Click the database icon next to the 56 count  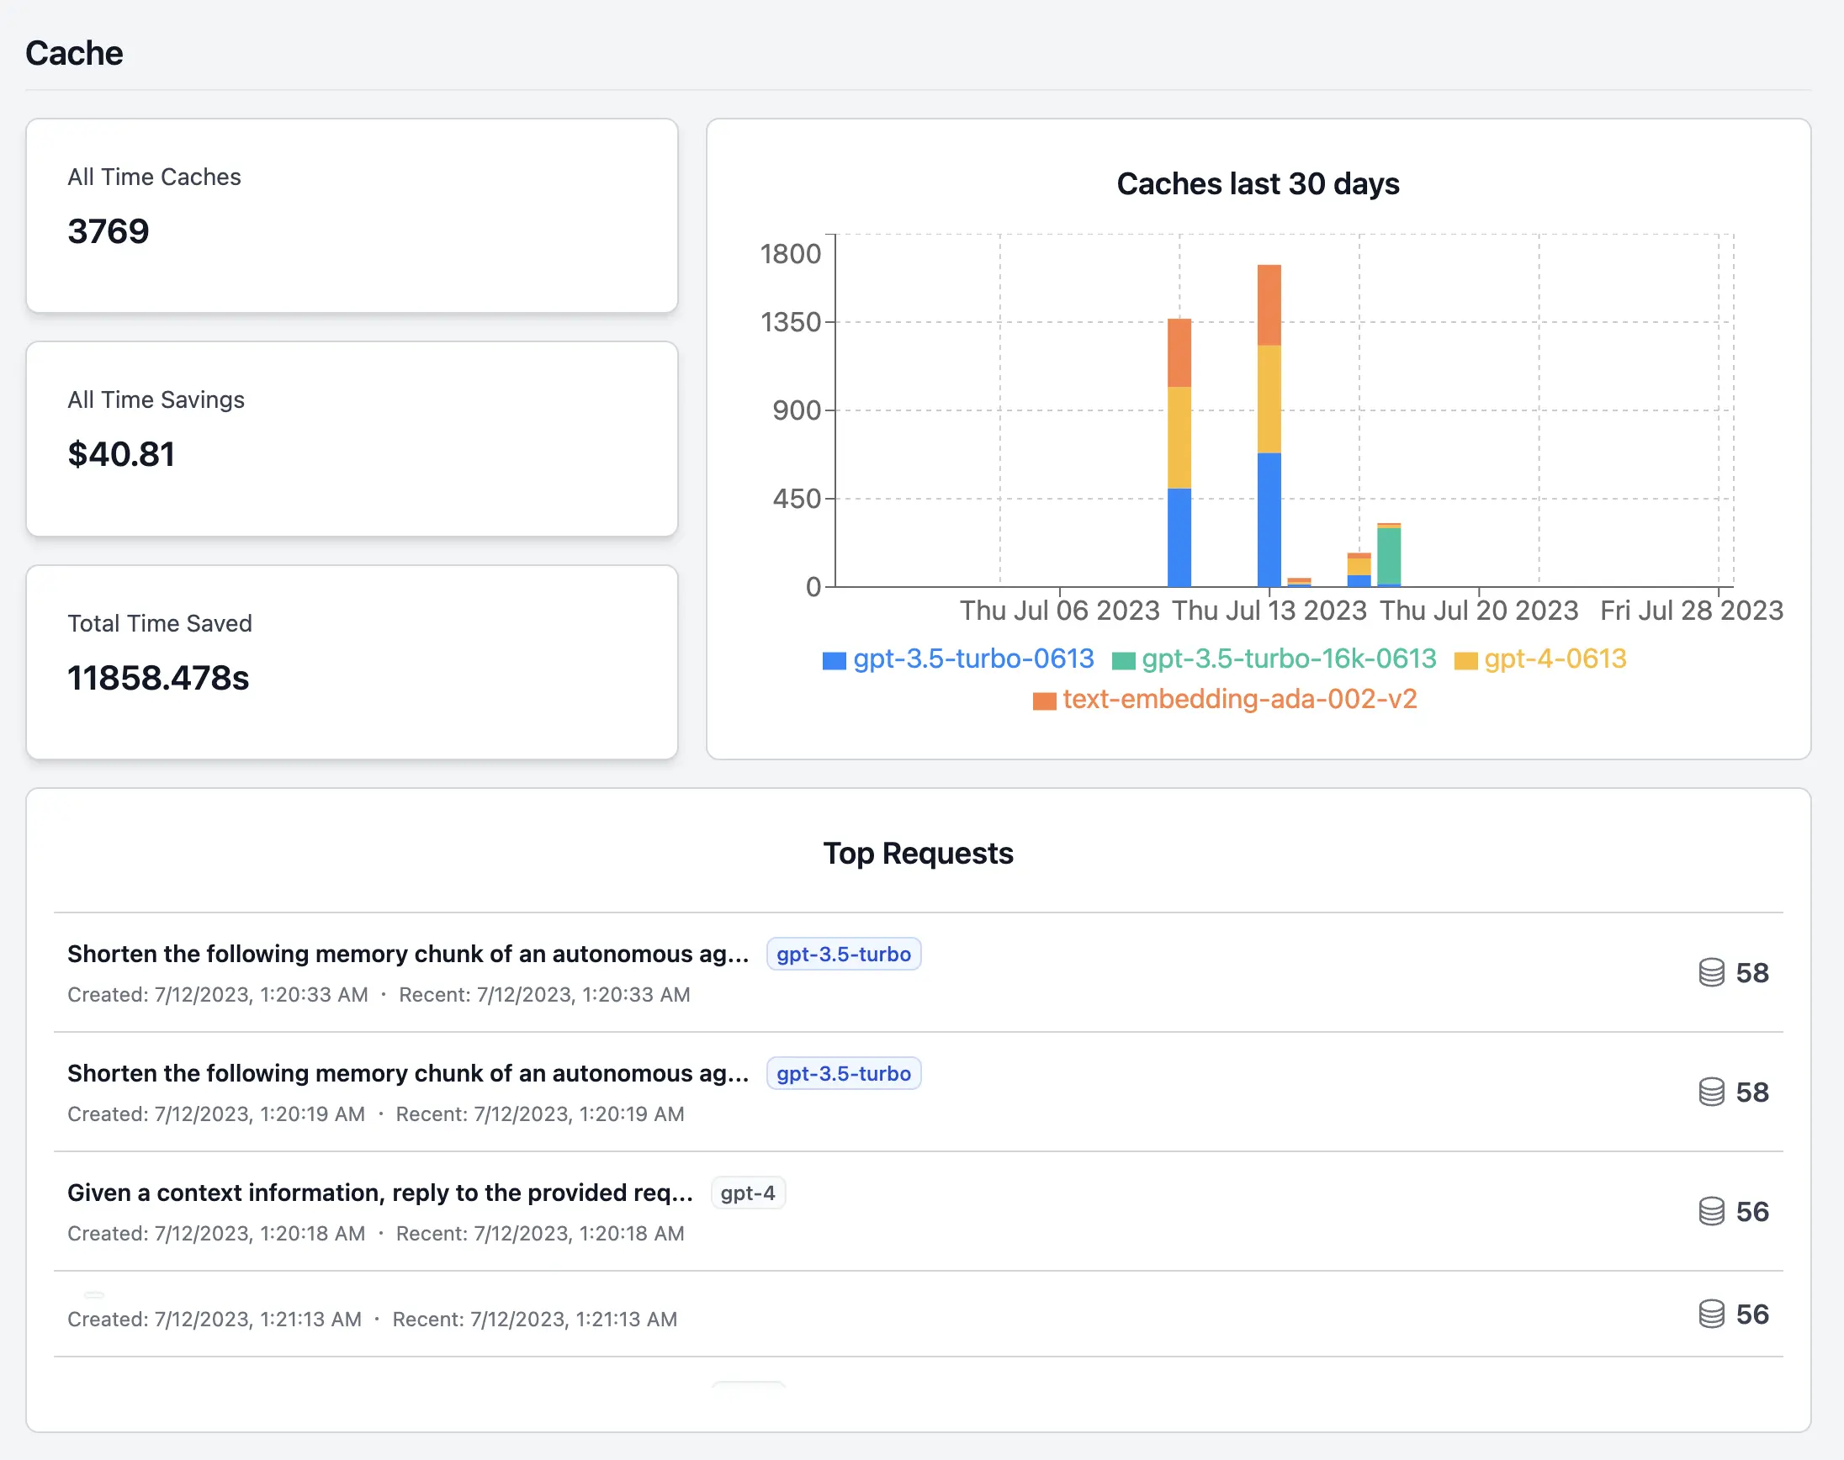click(1710, 1211)
